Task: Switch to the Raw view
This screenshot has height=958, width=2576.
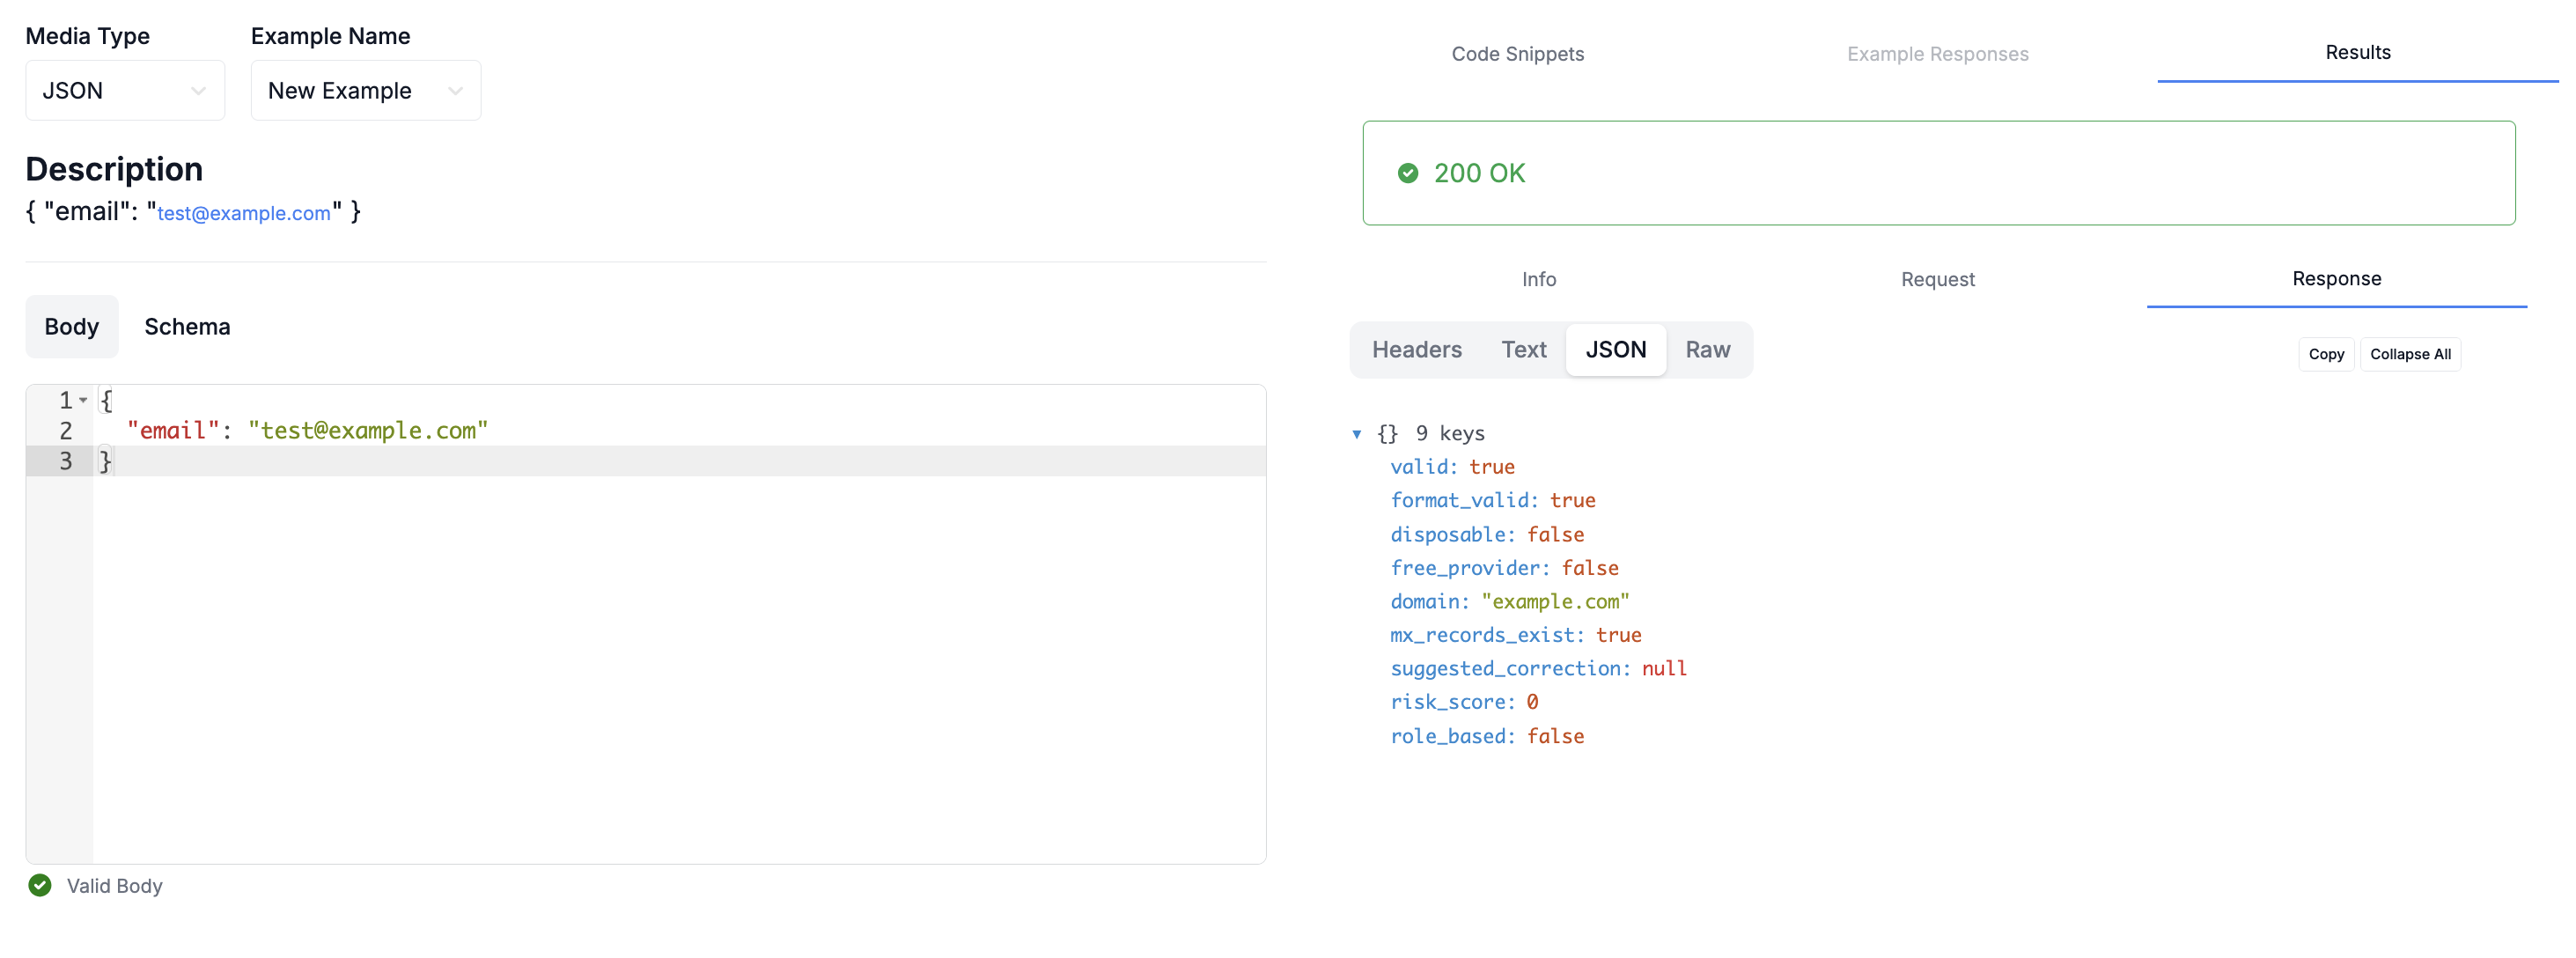Action: point(1708,349)
